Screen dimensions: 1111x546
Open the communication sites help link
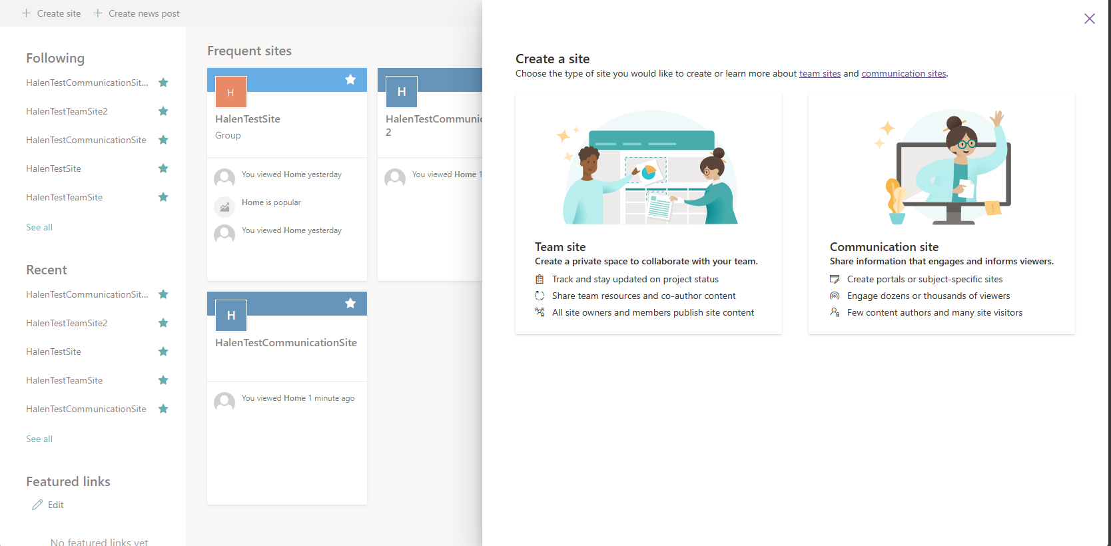[904, 74]
